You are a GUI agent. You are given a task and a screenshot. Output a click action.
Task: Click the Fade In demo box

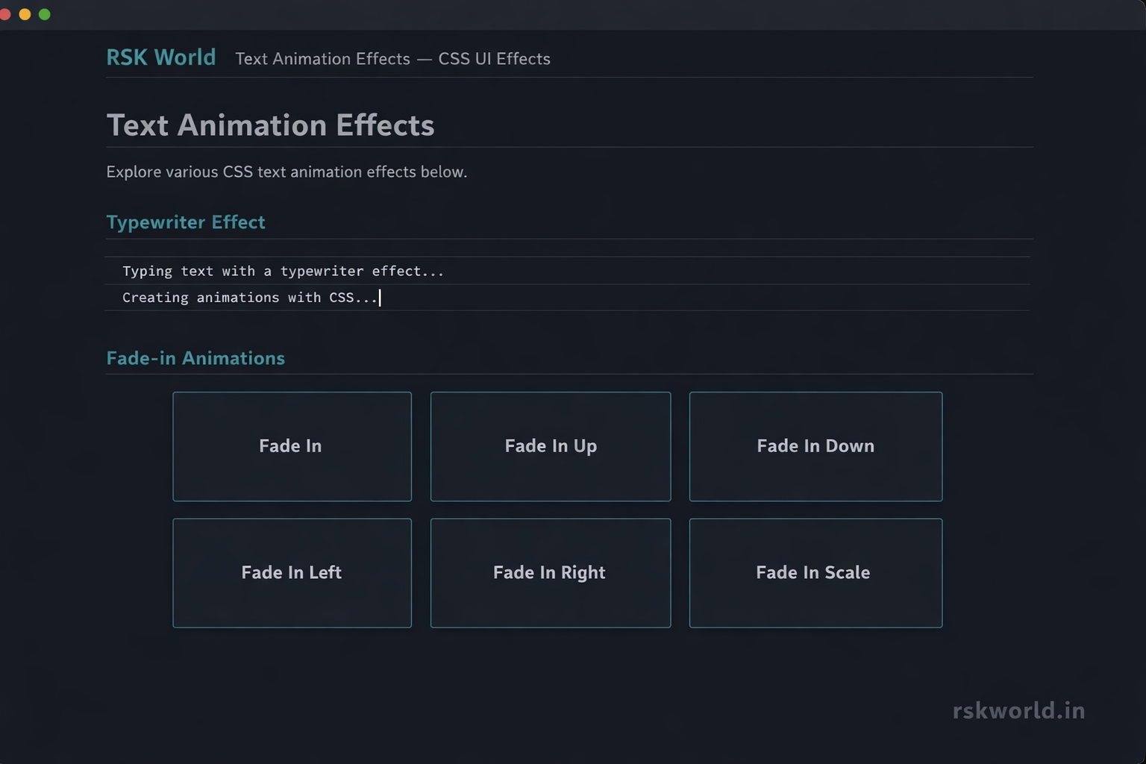291,446
